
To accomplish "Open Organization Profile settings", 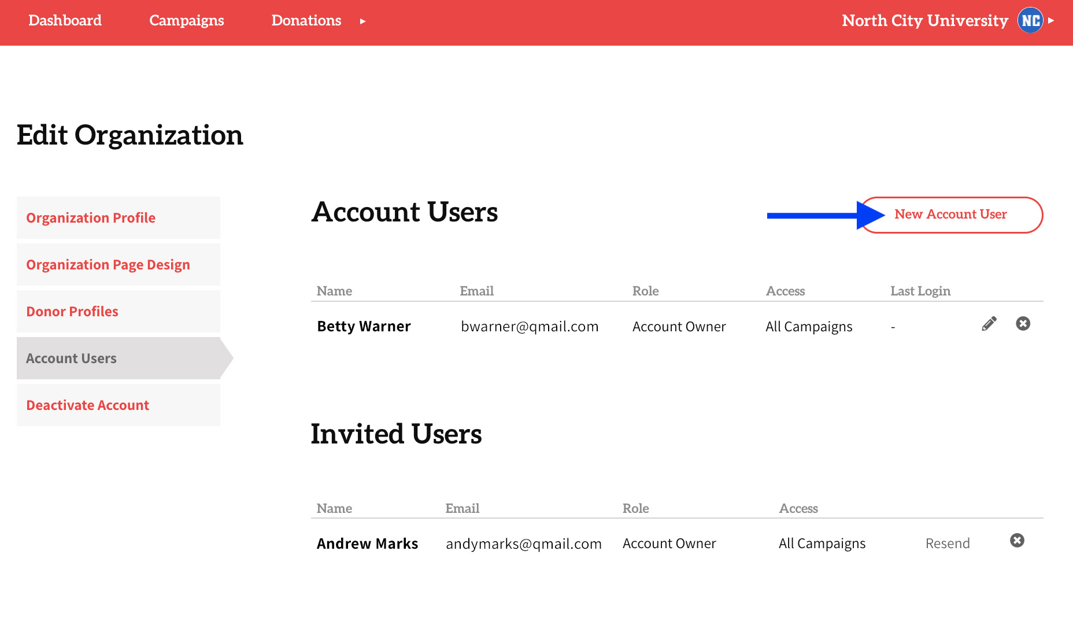I will click(x=90, y=218).
